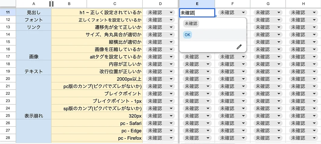
Task: Select the column E header
Action: coord(197,4)
